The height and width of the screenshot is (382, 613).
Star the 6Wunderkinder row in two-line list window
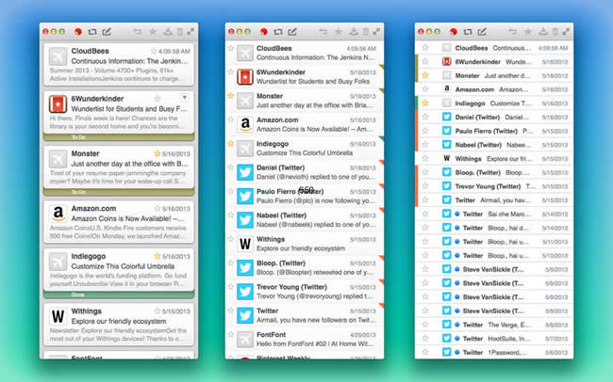coord(231,72)
